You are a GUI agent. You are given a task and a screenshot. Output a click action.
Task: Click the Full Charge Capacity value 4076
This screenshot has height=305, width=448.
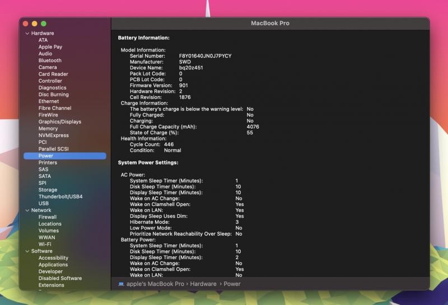tap(253, 127)
